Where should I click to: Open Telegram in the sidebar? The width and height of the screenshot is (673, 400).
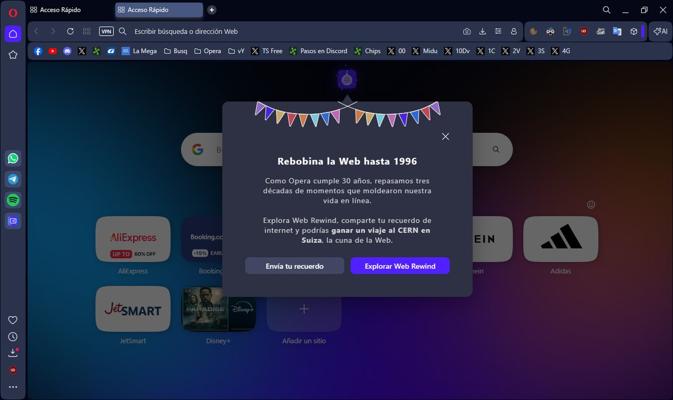[13, 179]
